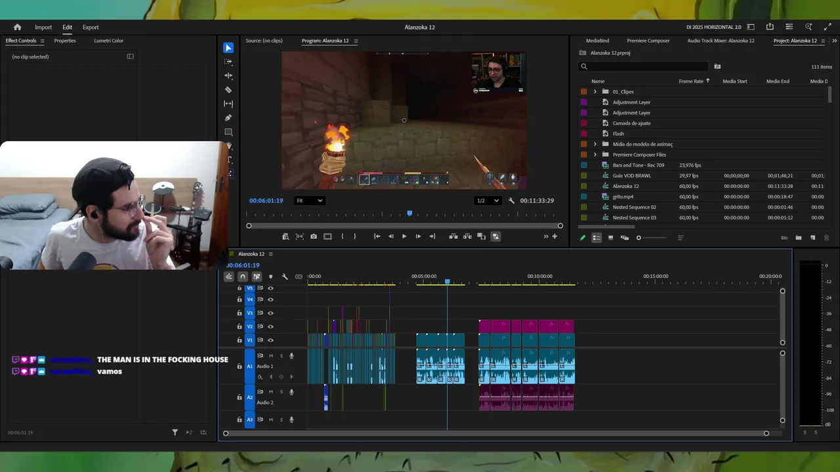Expand the 01_Clipes bin
The image size is (840, 472).
click(595, 92)
